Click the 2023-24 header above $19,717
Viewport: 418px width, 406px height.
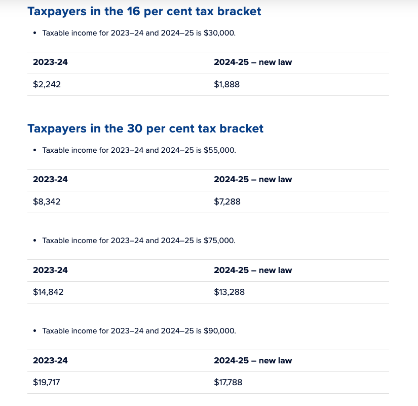[50, 360]
